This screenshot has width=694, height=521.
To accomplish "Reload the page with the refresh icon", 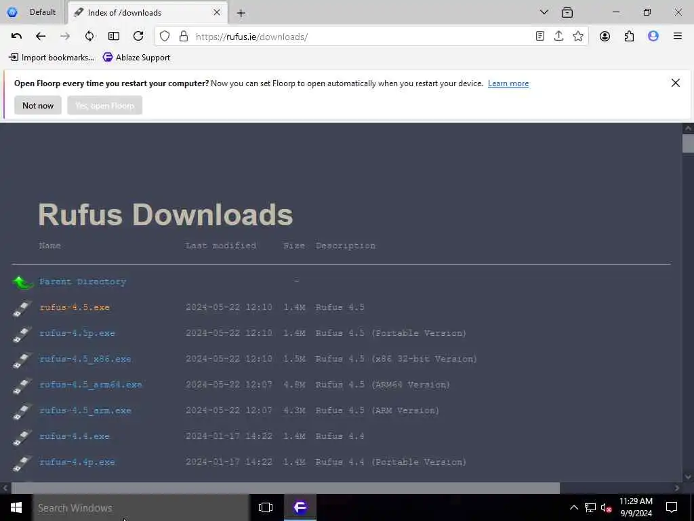I will (x=138, y=37).
